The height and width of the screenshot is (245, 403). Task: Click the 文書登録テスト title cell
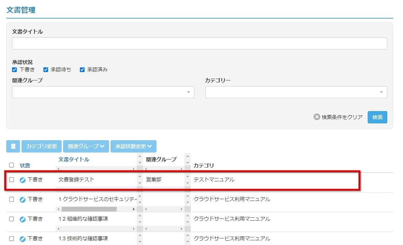(76, 179)
